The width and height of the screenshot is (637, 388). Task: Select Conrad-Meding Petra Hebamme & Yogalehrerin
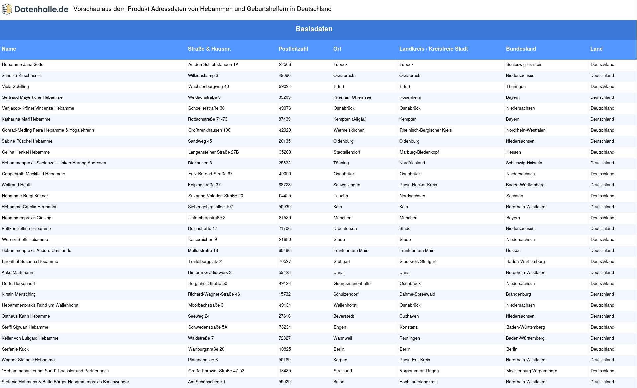[x=48, y=130]
